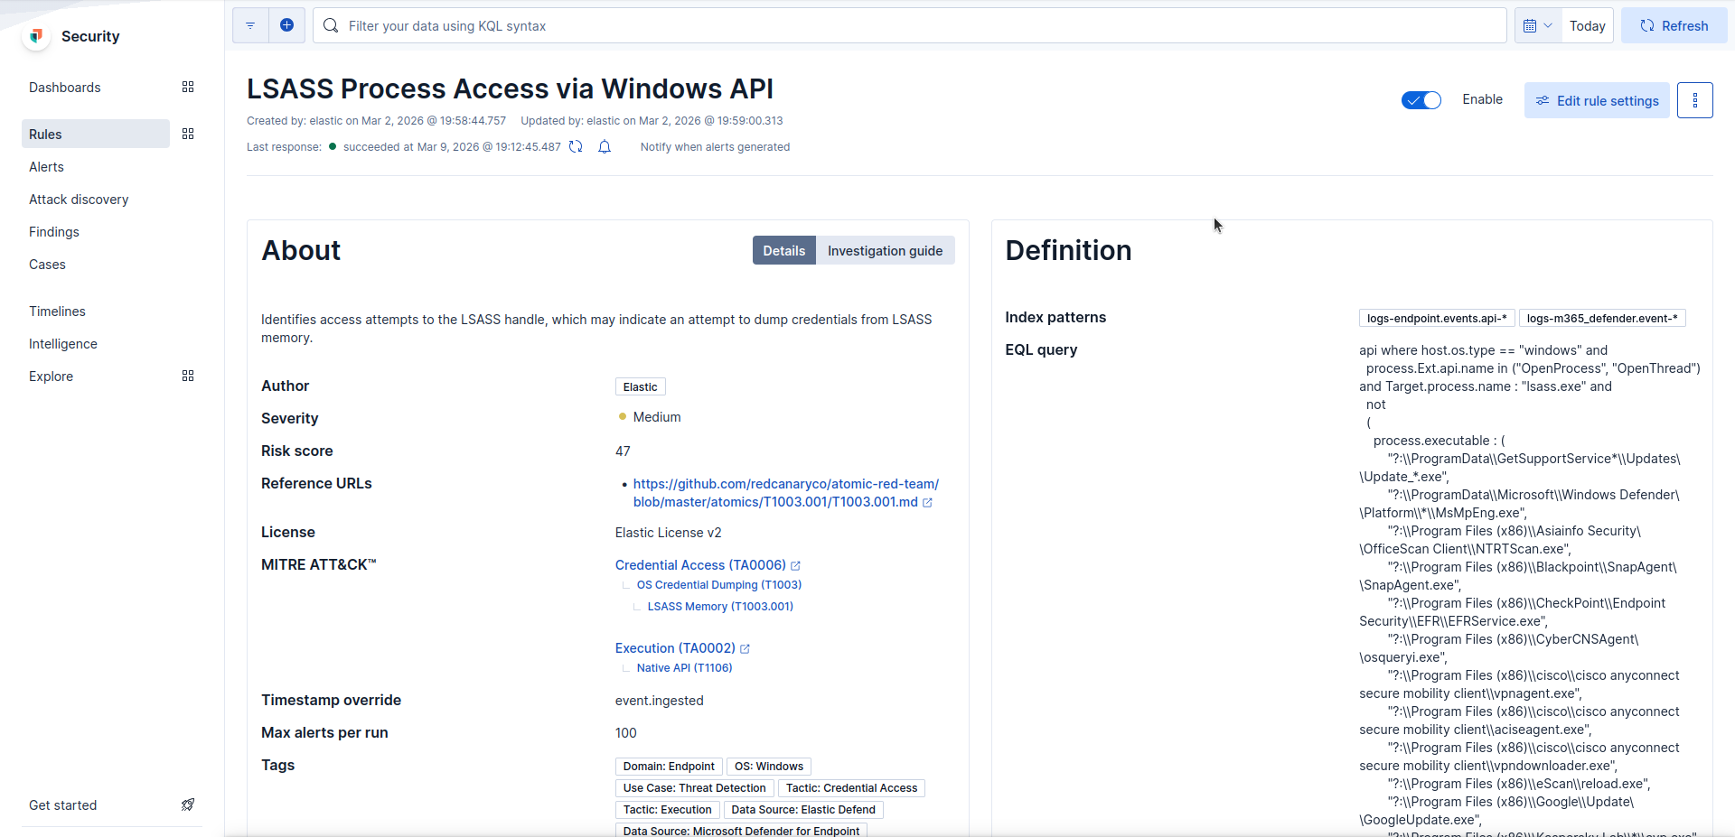1735x837 pixels.
Task: Open the rule actions three-dot menu
Action: pos(1694,100)
